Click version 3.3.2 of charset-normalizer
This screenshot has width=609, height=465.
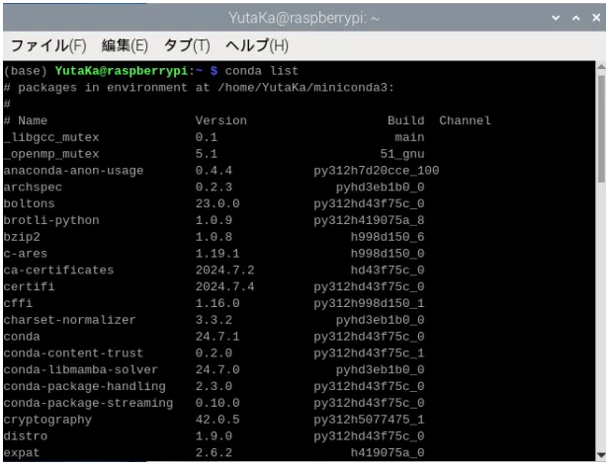point(214,320)
